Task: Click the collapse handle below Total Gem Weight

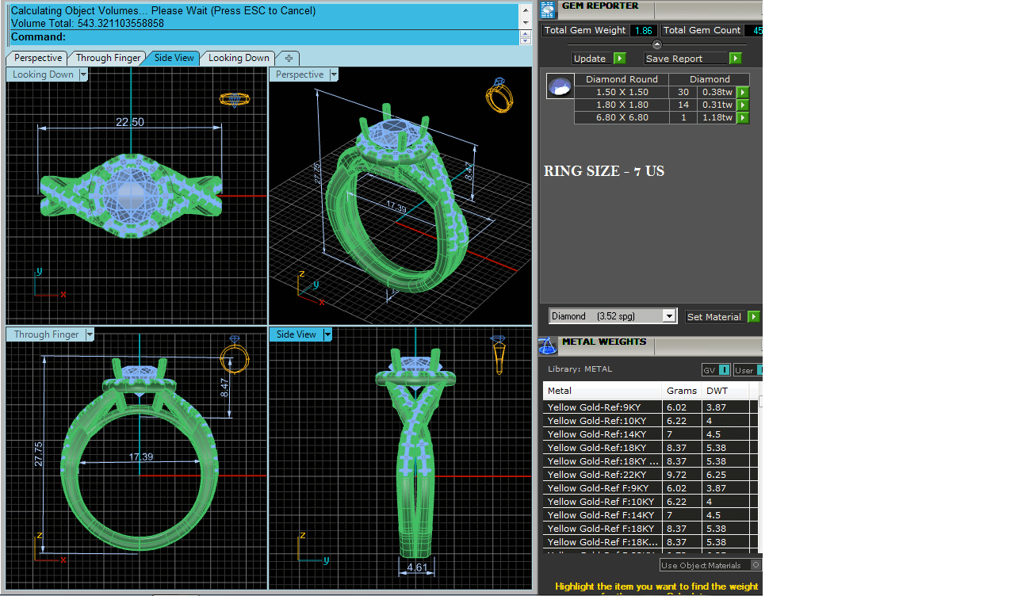Action: click(x=656, y=44)
